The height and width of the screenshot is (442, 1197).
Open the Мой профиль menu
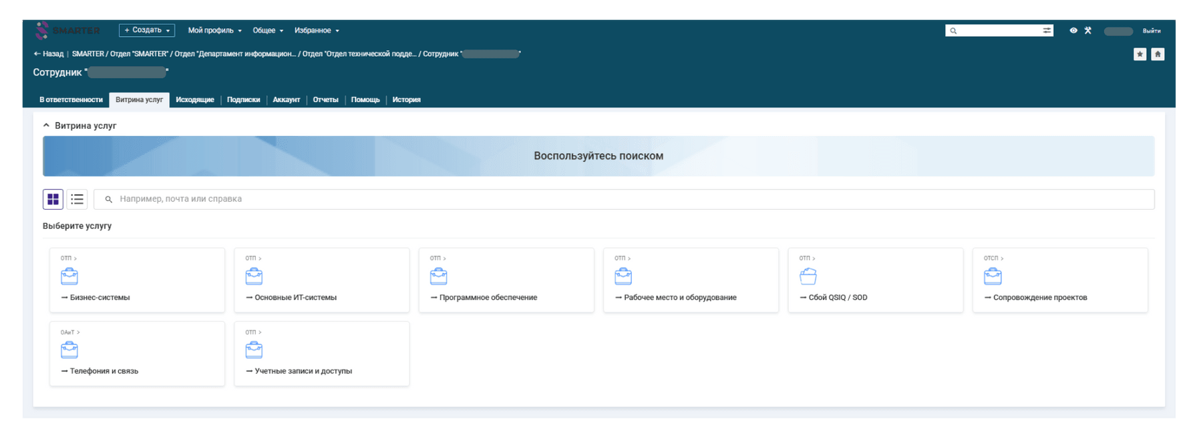coord(214,31)
